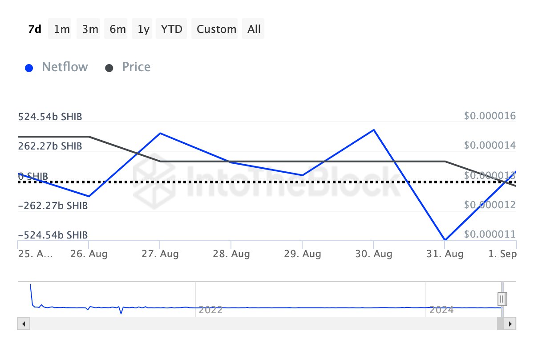This screenshot has height=356, width=534.
Task: Switch to the 1m time range
Action: point(62,29)
